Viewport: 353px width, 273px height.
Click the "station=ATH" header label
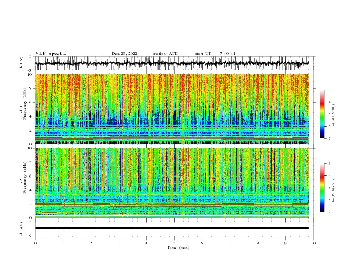point(165,54)
